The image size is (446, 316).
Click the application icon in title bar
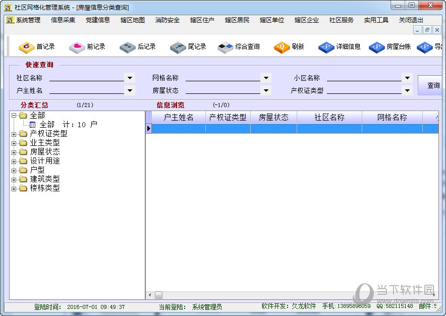[x=8, y=7]
